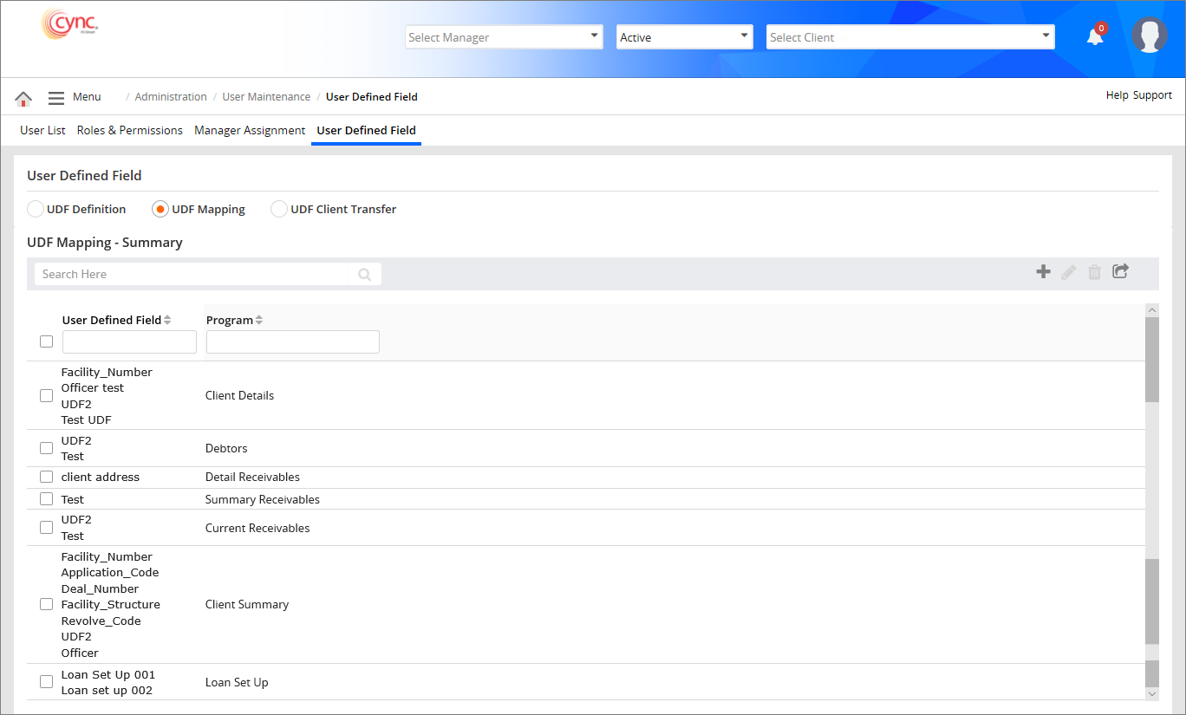1186x715 pixels.
Task: Click the search magnifier icon
Action: [365, 275]
